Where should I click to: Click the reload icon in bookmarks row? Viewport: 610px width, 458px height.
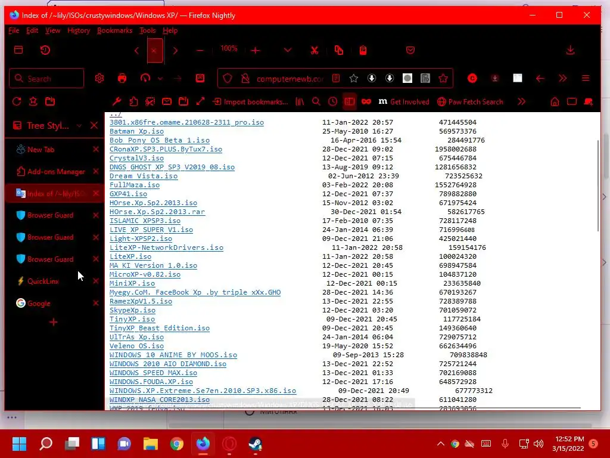coord(16,101)
